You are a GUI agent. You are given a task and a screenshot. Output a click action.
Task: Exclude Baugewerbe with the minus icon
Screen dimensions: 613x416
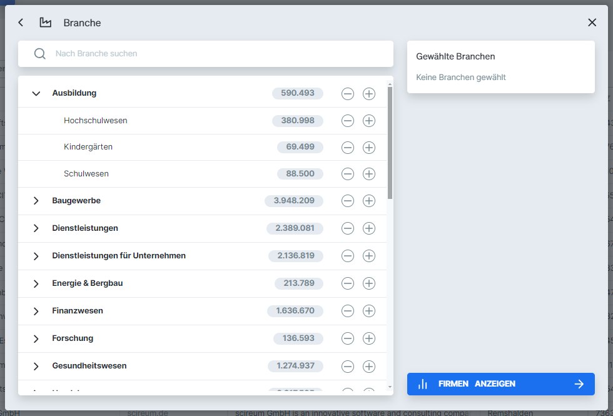click(348, 201)
